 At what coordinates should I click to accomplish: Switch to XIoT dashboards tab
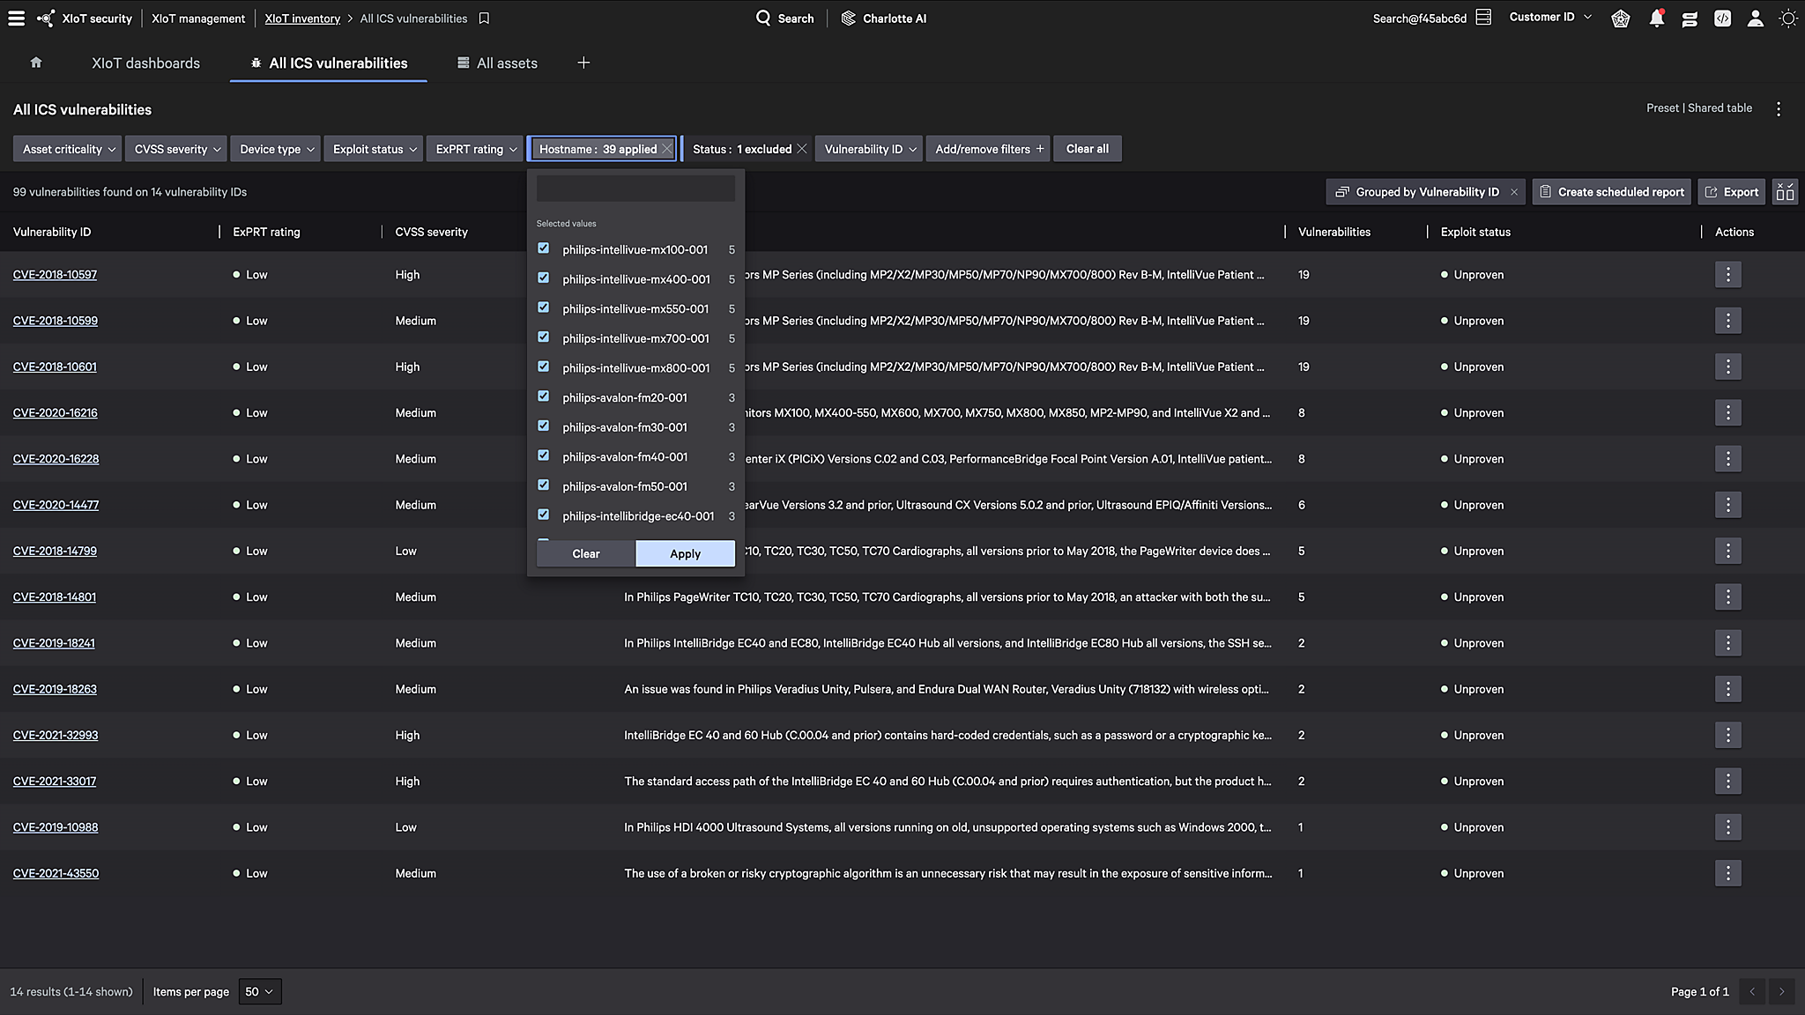pyautogui.click(x=145, y=63)
